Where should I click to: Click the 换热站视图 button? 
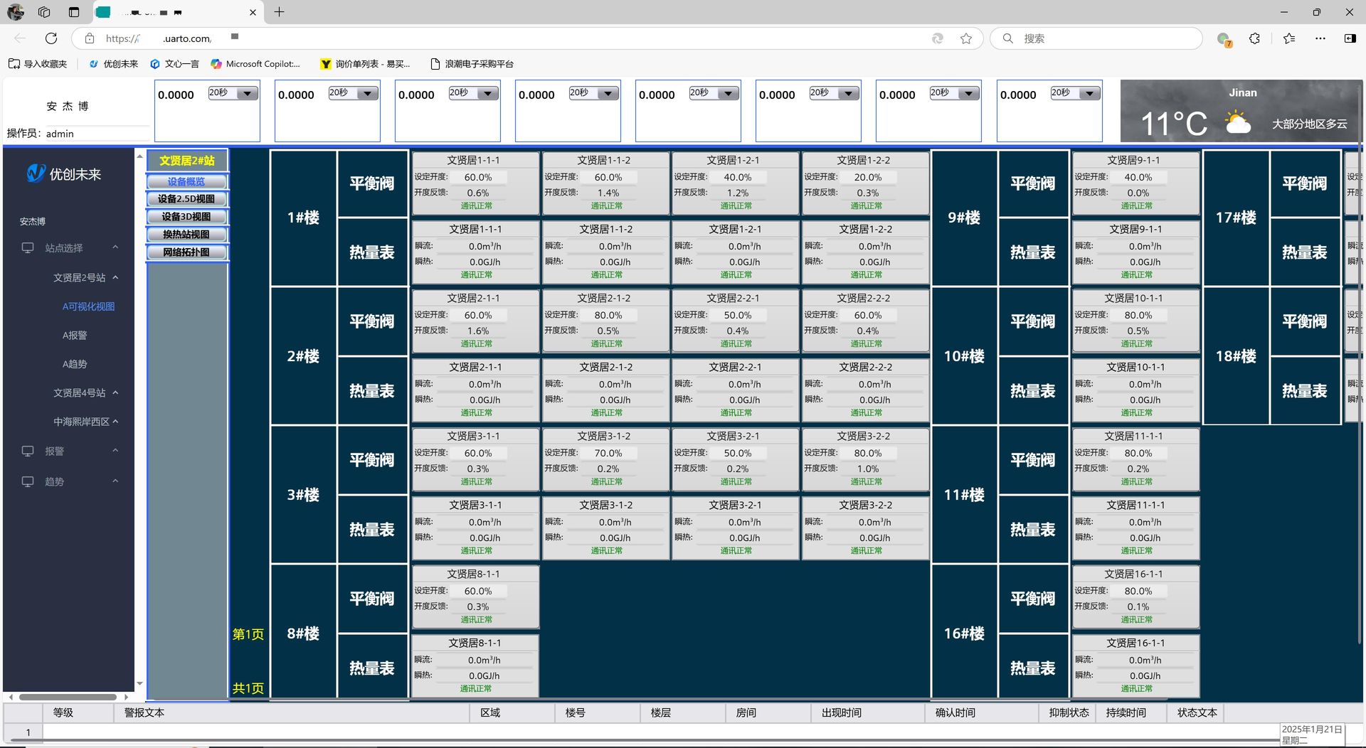coord(186,235)
